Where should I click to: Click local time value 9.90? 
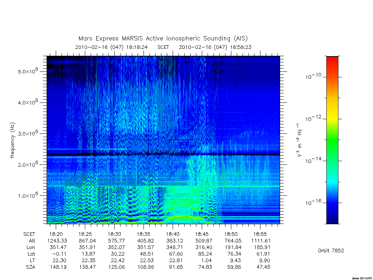tap(264, 260)
